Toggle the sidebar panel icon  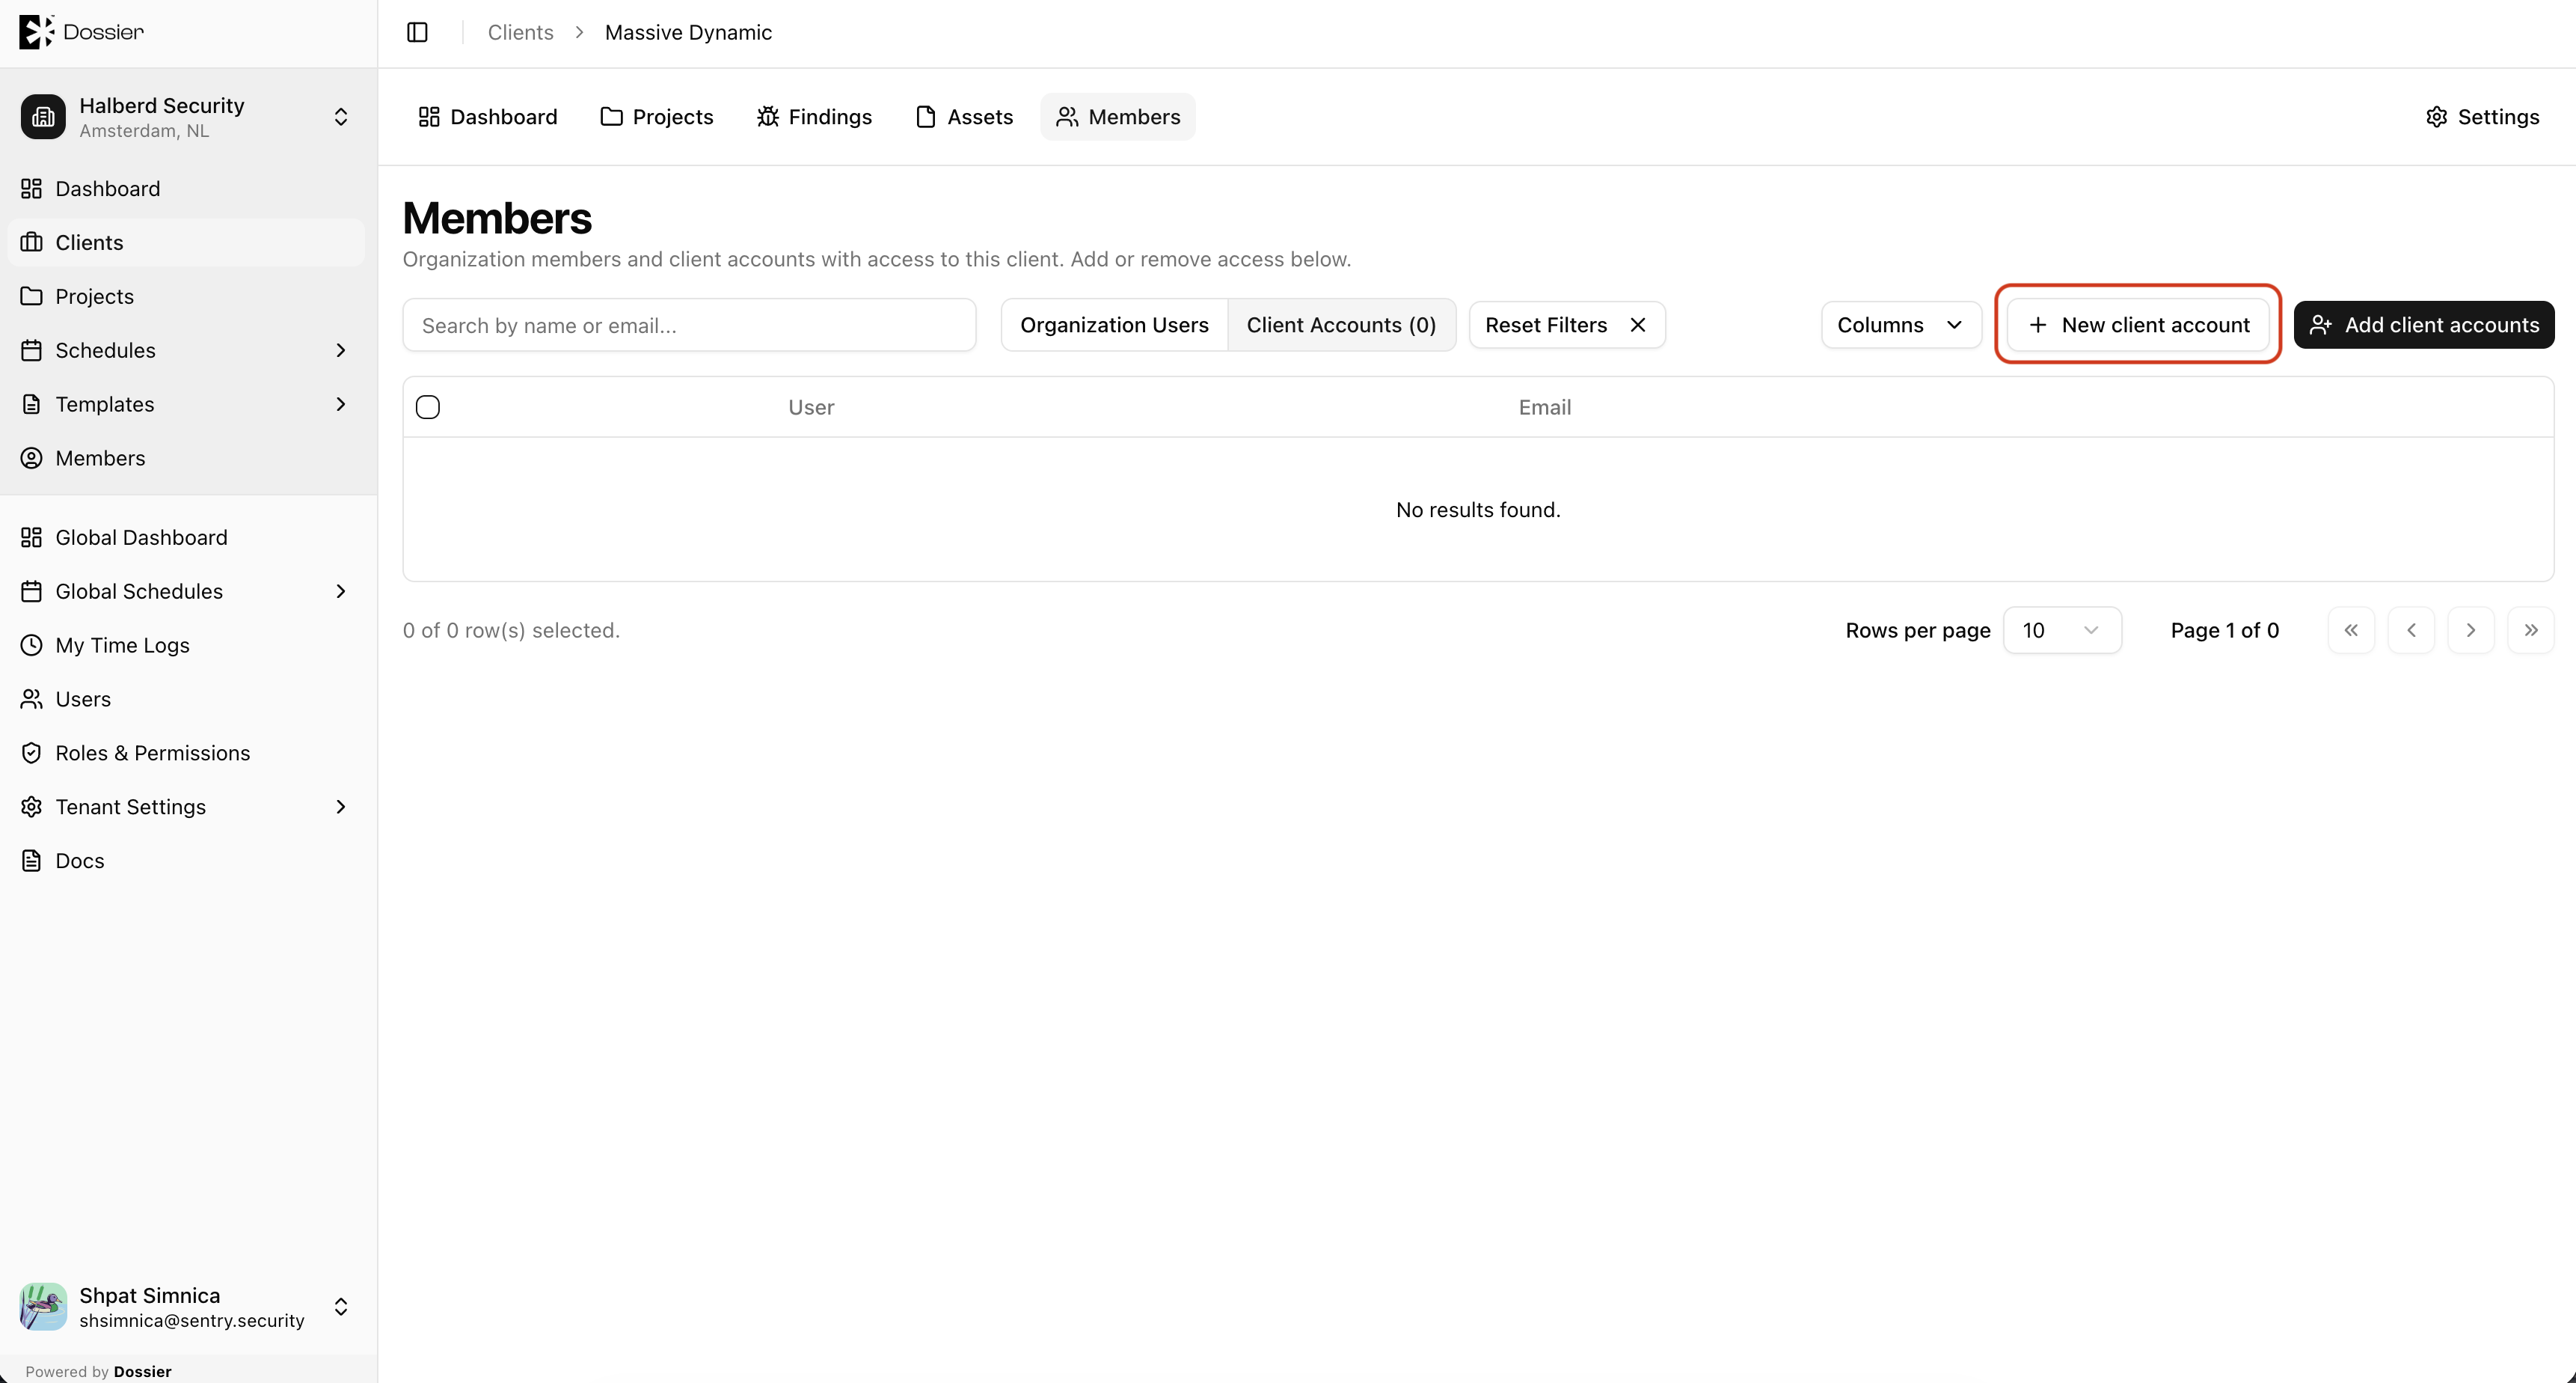coord(417,32)
